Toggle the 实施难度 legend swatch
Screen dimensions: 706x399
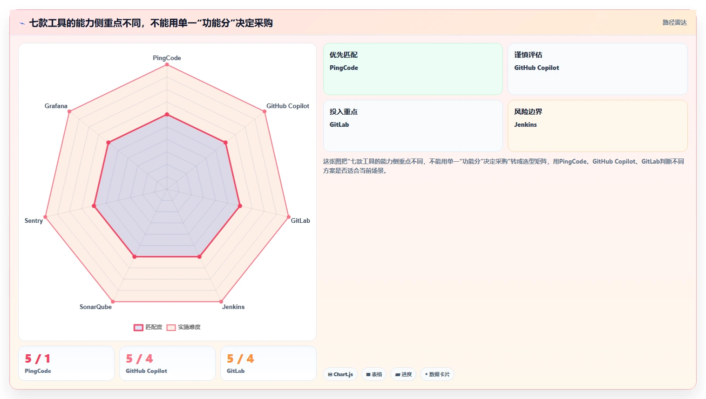[x=171, y=327]
